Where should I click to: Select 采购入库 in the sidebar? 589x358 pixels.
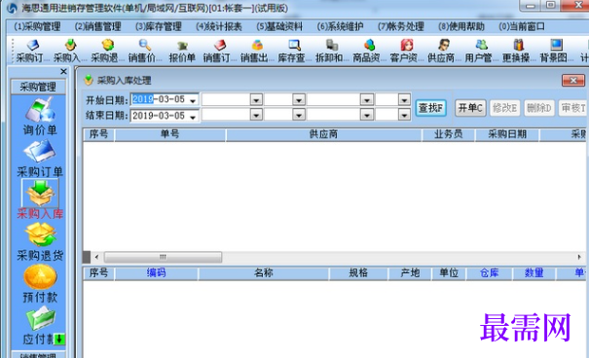40,199
